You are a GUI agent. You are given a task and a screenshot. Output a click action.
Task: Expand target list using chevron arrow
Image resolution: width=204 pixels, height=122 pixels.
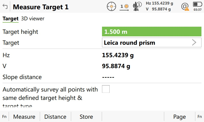coord(194,43)
